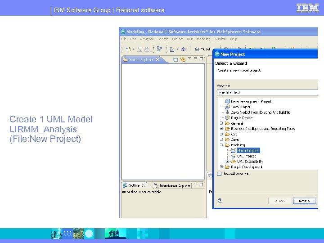Image resolution: width=324 pixels, height=243 pixels.
Task: Switch to Inheritance Explorer tab
Action: (172, 185)
